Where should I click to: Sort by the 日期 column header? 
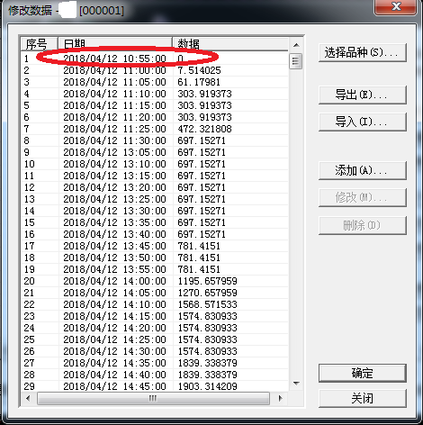115,44
